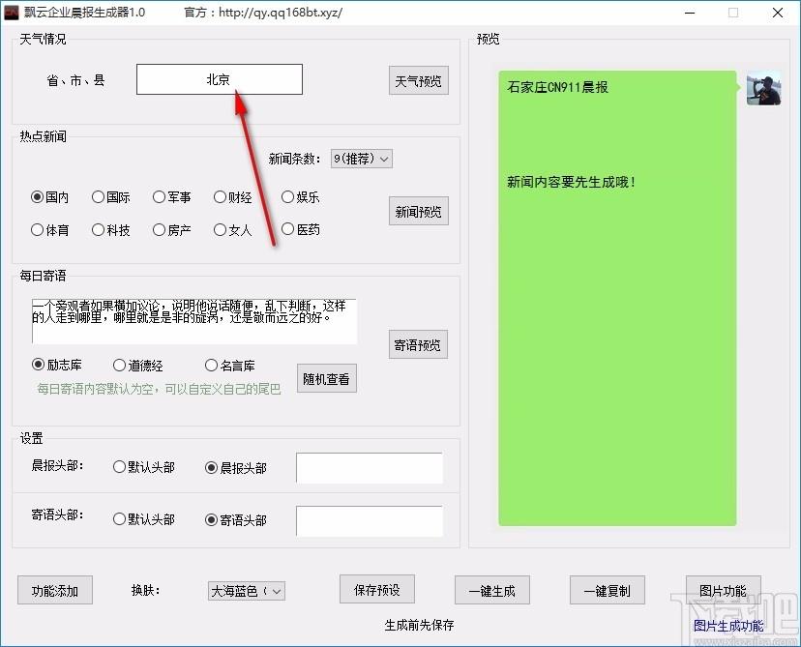Click the 随机查看 button
Screen dimensions: 801x647
click(326, 378)
